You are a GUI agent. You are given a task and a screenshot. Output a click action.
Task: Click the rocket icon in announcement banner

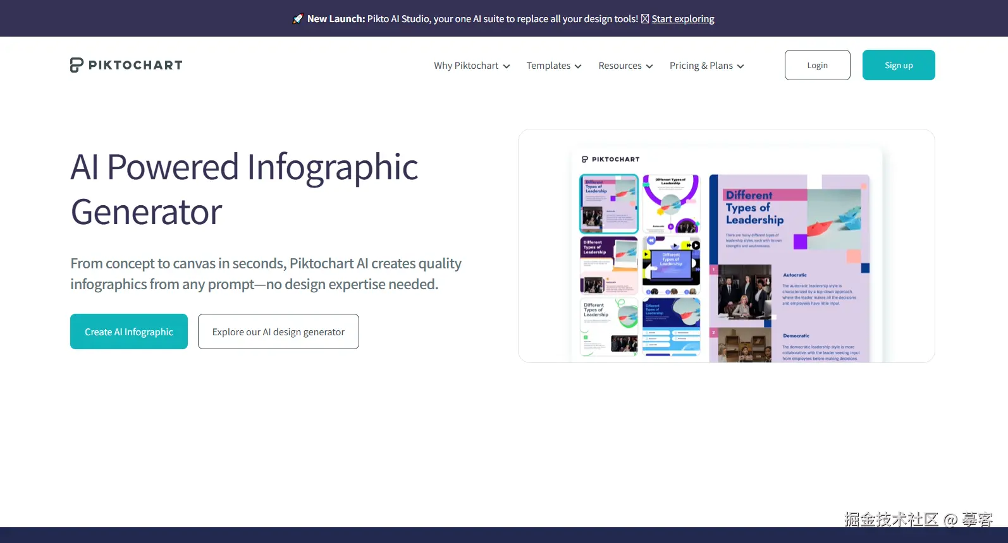coord(298,19)
